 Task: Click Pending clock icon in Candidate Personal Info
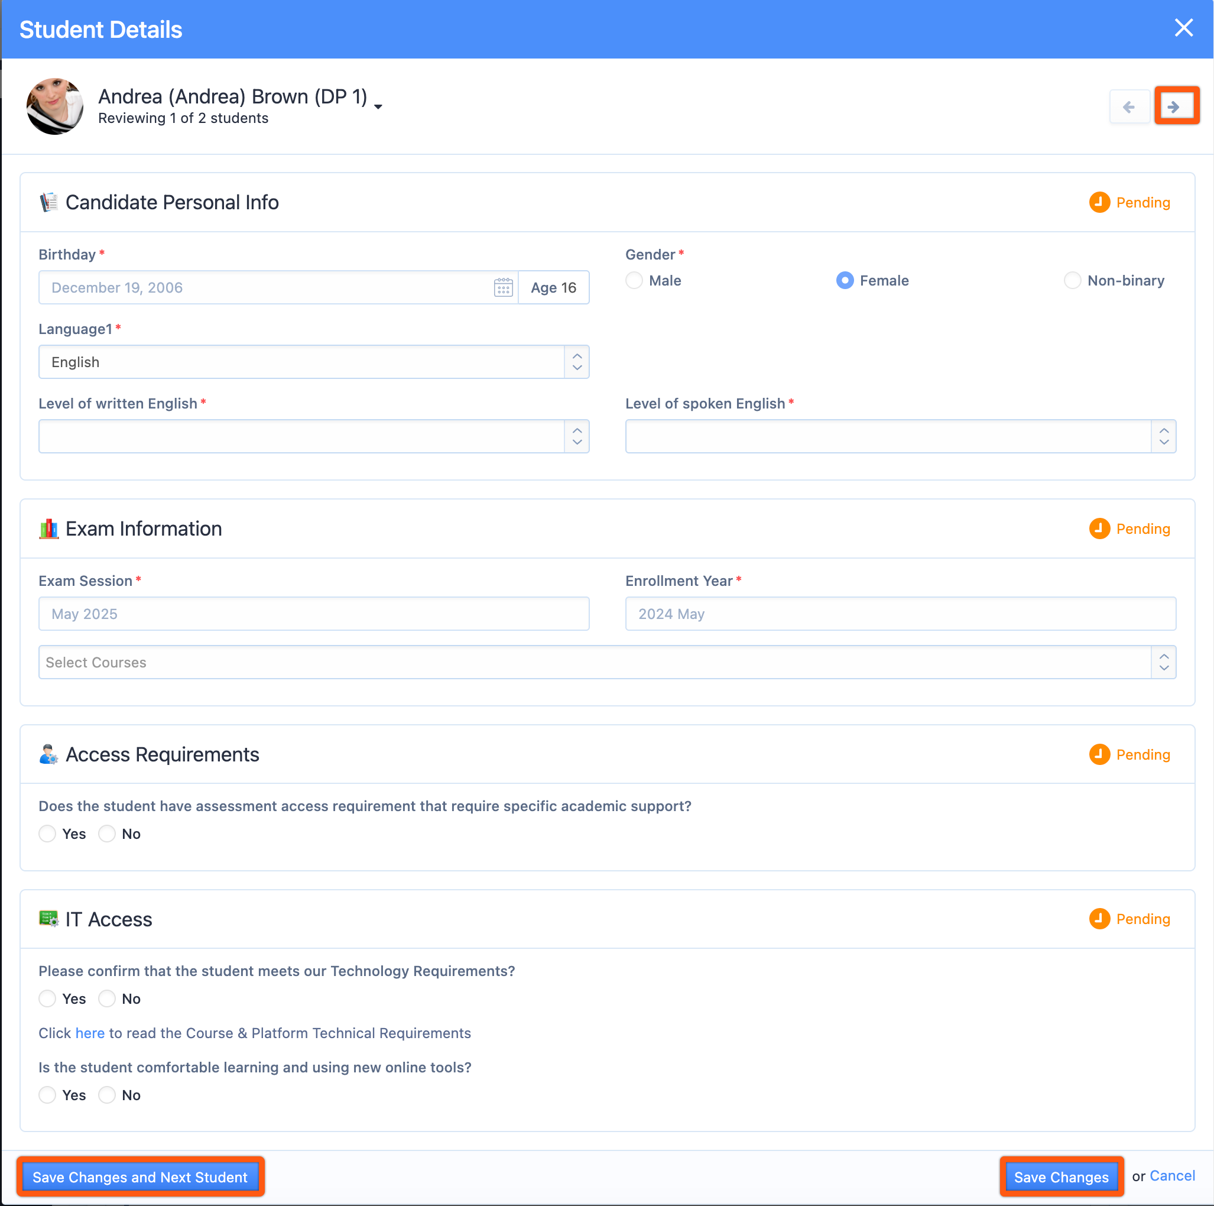(x=1099, y=202)
